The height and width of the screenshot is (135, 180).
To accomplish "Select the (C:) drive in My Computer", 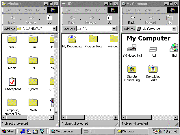I will 153,49.
